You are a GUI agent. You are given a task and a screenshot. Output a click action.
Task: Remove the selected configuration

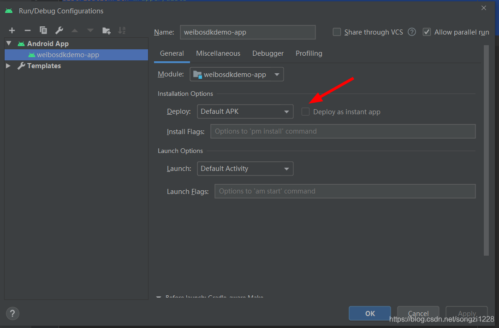click(x=27, y=30)
